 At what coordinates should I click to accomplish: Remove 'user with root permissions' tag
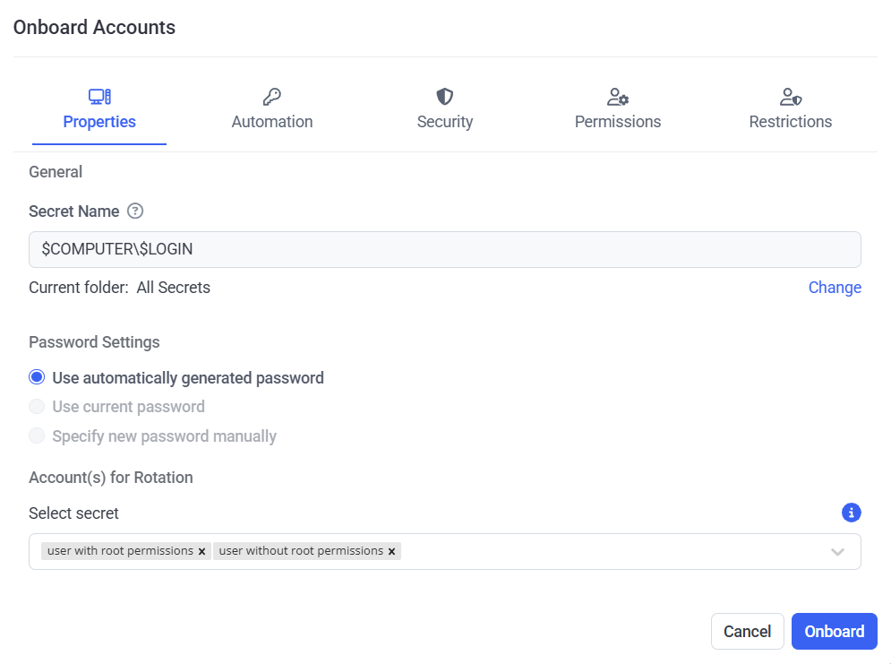[202, 552]
